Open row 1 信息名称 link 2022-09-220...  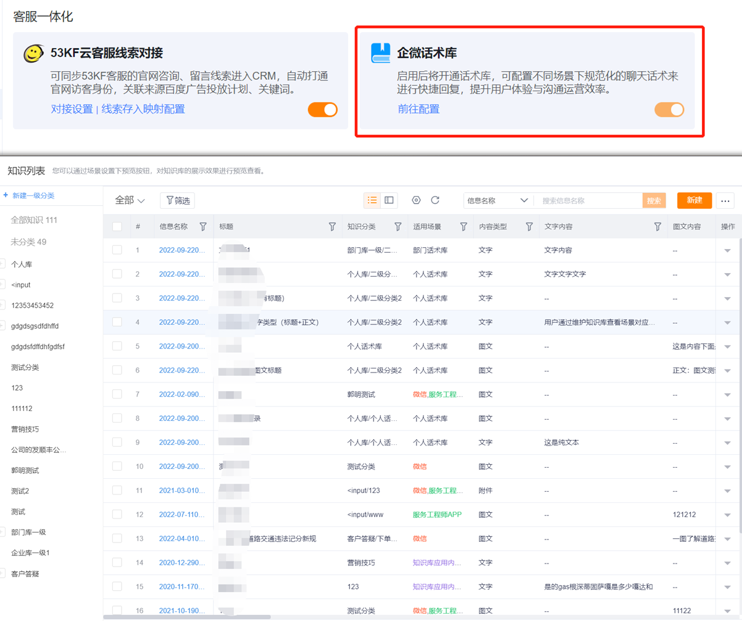tap(182, 250)
